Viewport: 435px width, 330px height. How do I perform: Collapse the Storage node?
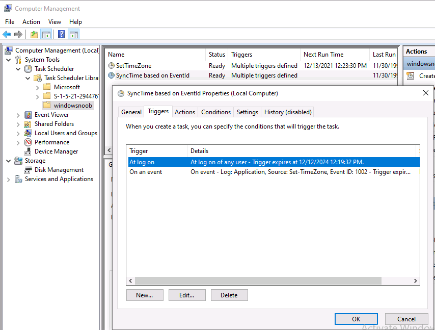9,161
